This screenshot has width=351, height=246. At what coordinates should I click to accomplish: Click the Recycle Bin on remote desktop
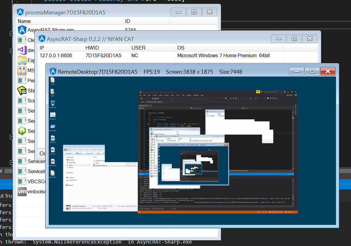(53, 104)
